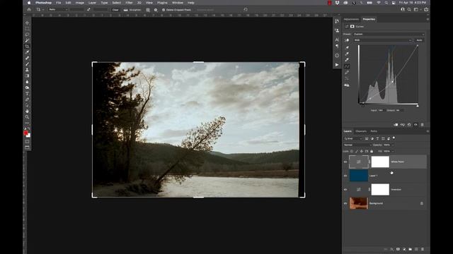Open the RGB channel dropdown in Curves
Screen dimensions: 453x254
click(382, 40)
